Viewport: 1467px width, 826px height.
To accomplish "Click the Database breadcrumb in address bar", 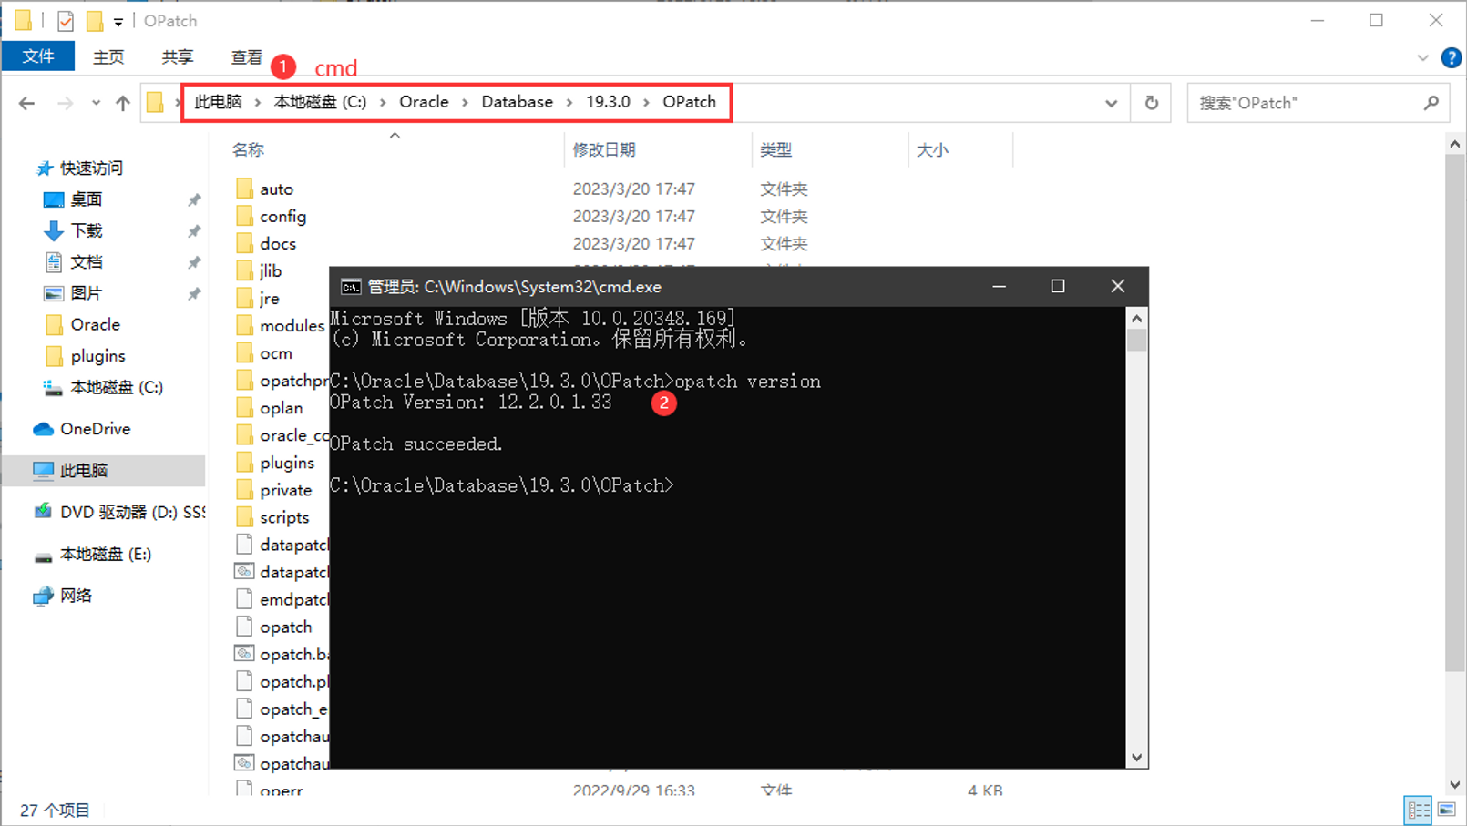I will [x=517, y=102].
